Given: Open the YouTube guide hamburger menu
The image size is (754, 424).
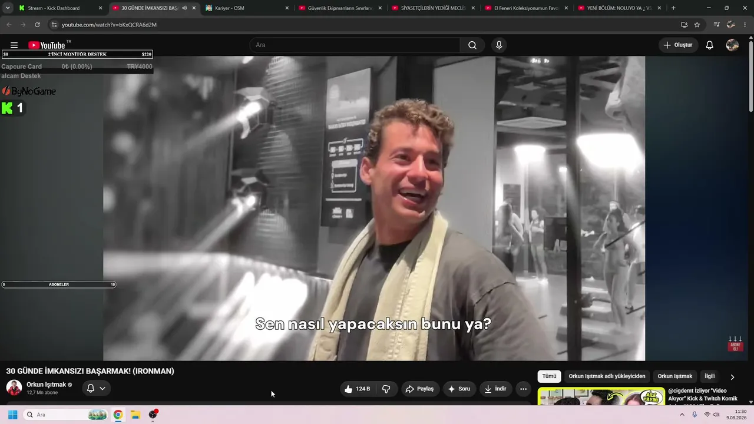Looking at the screenshot, I should tap(14, 45).
